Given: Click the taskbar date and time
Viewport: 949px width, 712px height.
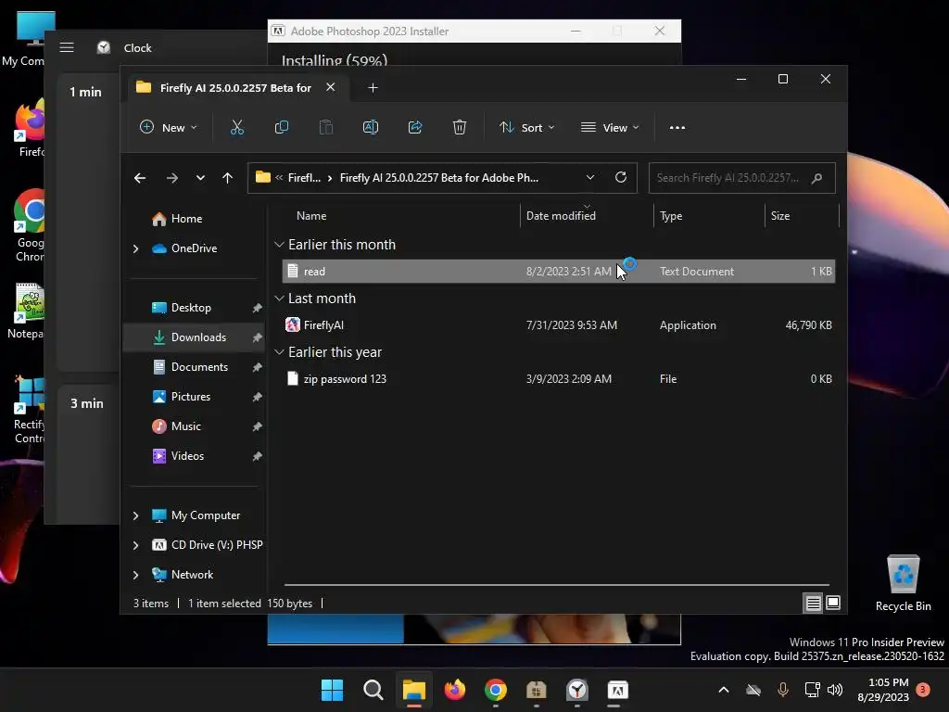Looking at the screenshot, I should click(x=883, y=690).
